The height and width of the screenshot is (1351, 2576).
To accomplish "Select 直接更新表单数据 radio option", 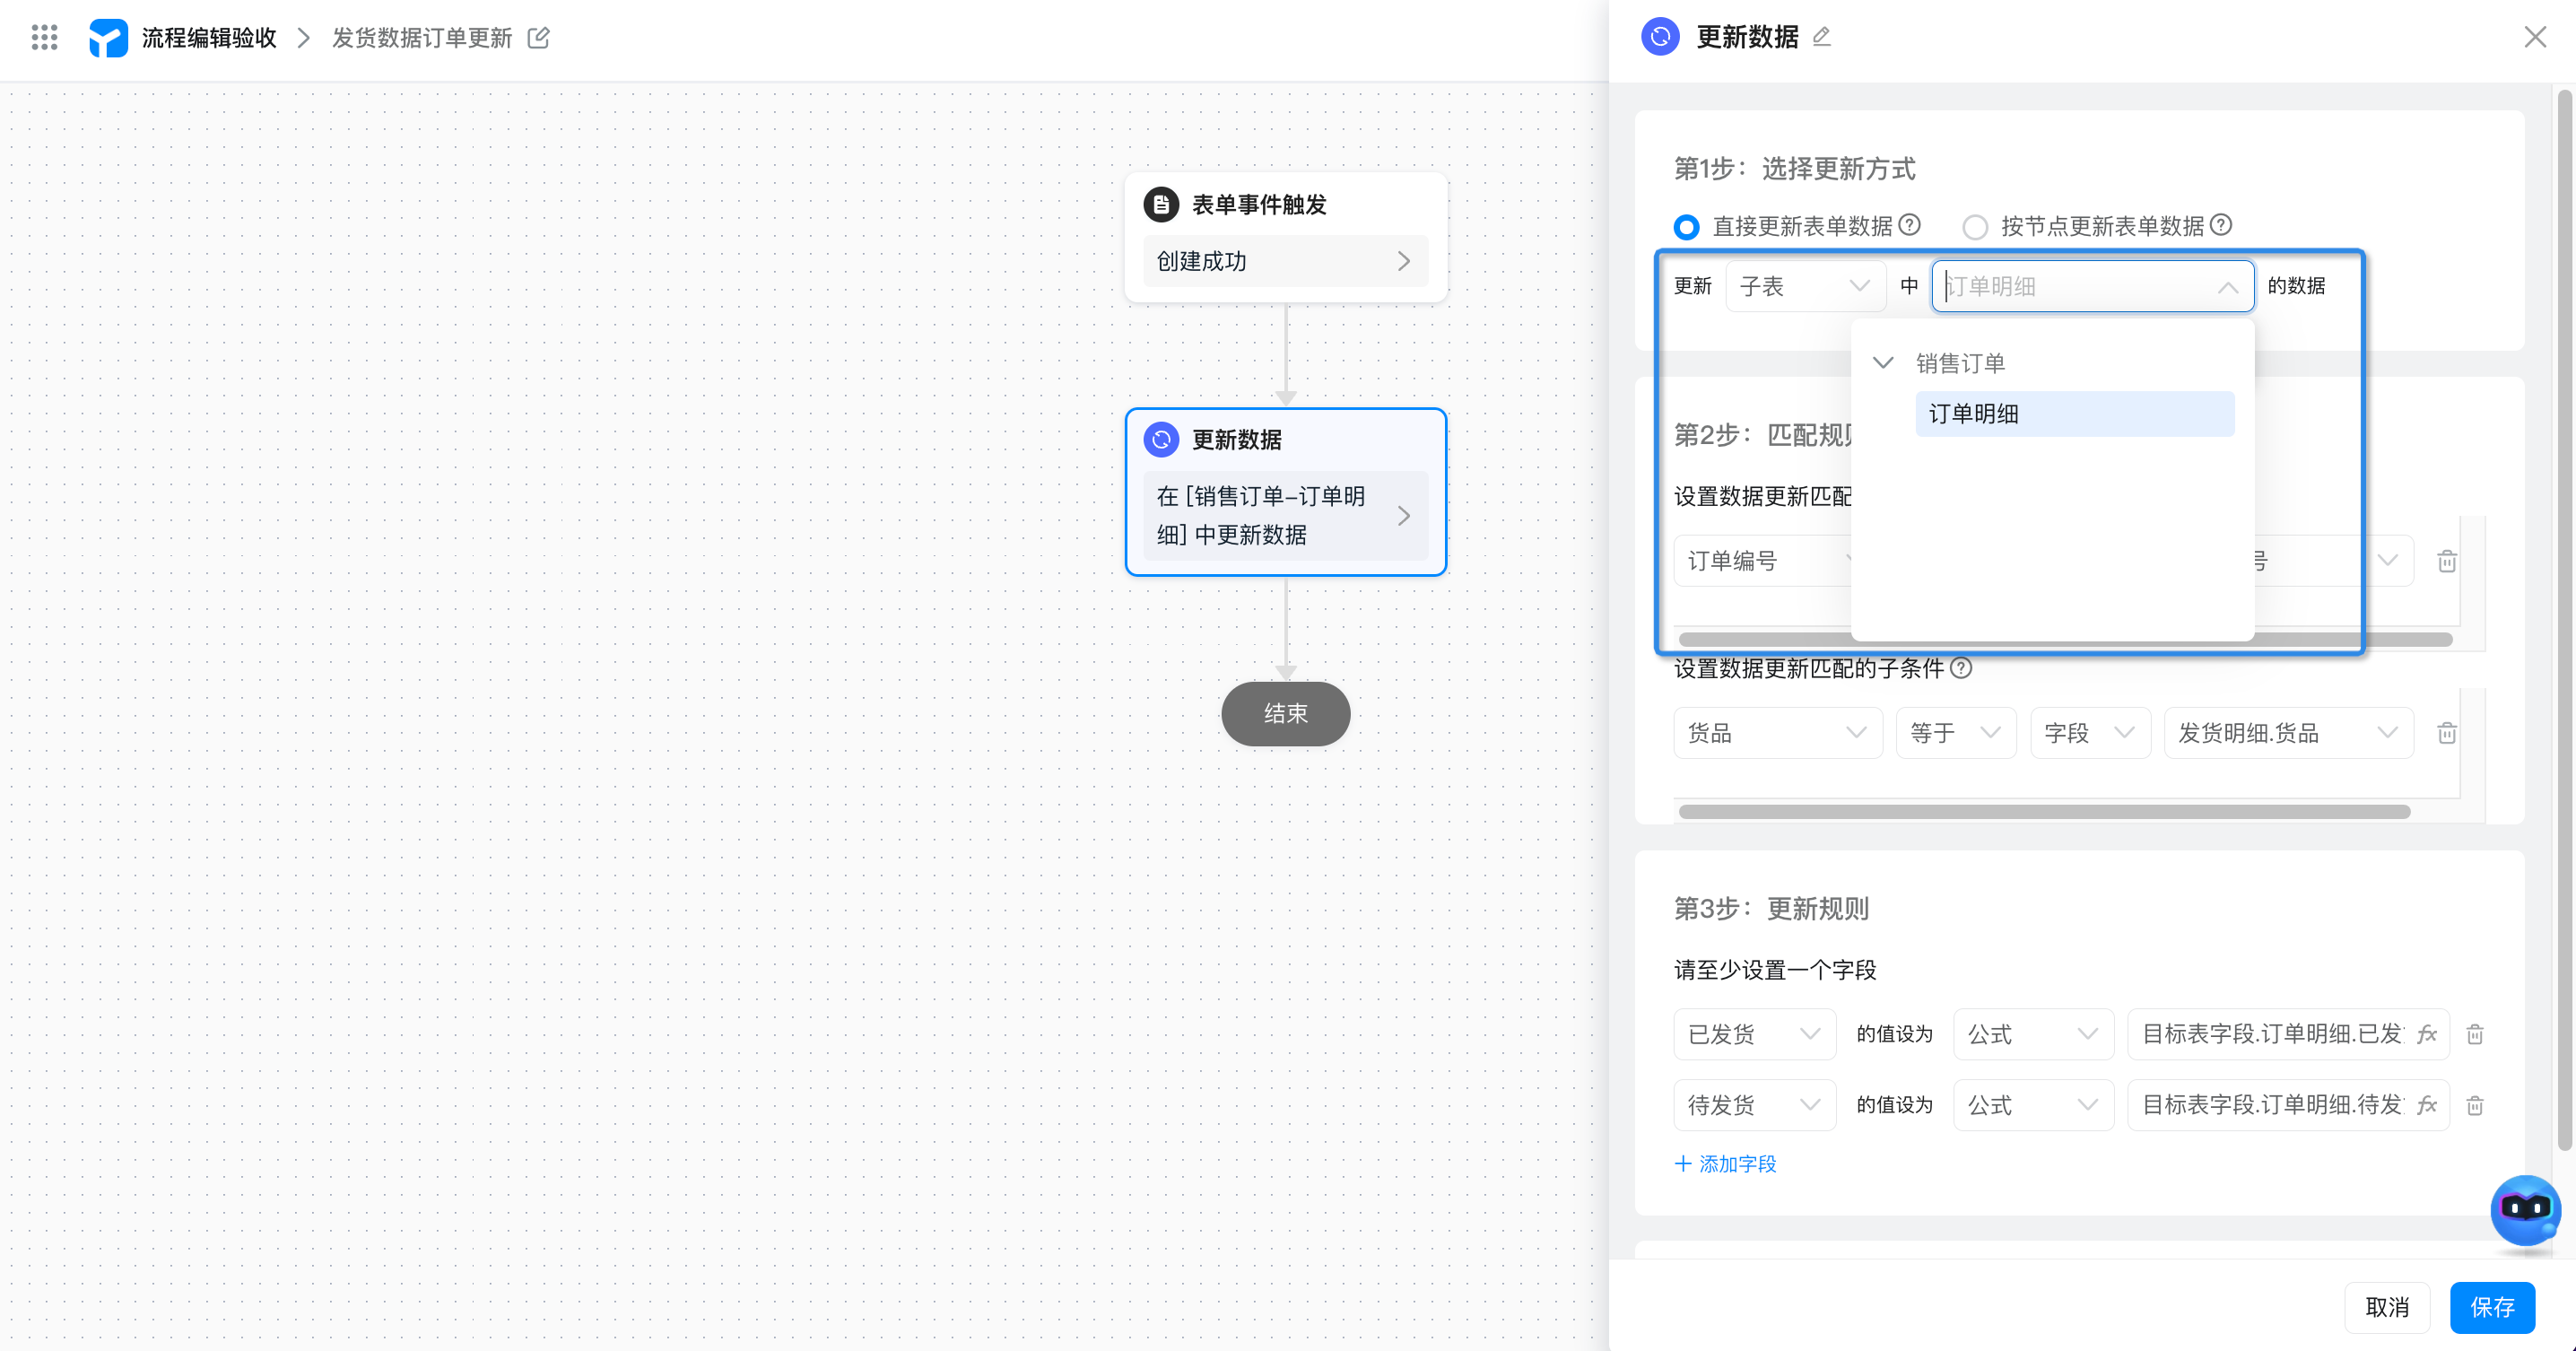I will [1687, 227].
